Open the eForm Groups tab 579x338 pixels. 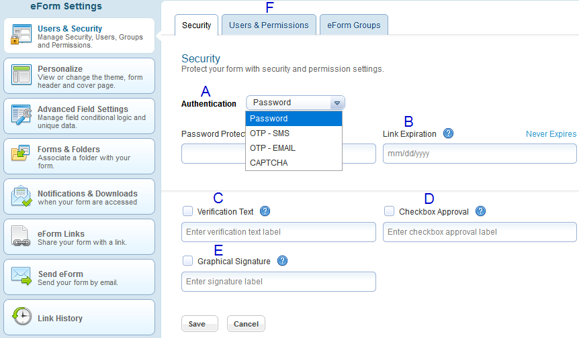tap(354, 25)
